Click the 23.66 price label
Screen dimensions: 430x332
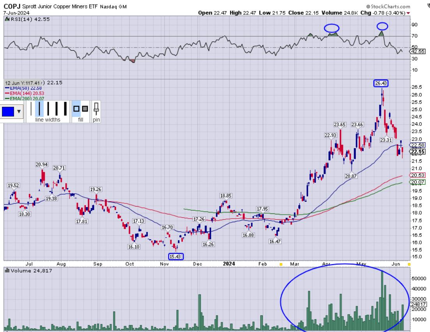[x=357, y=124]
